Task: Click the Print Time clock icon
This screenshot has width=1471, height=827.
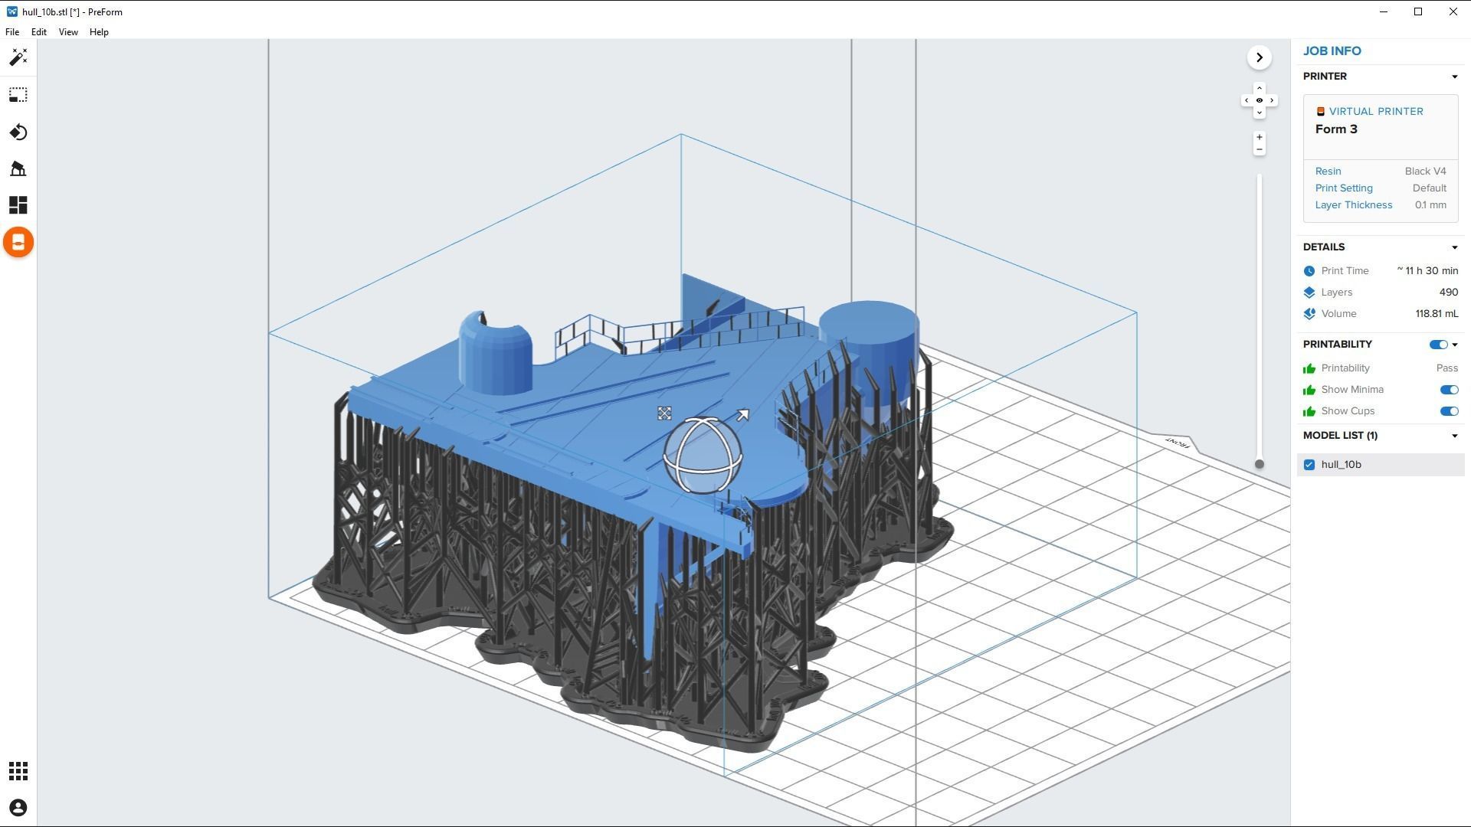Action: 1309,271
